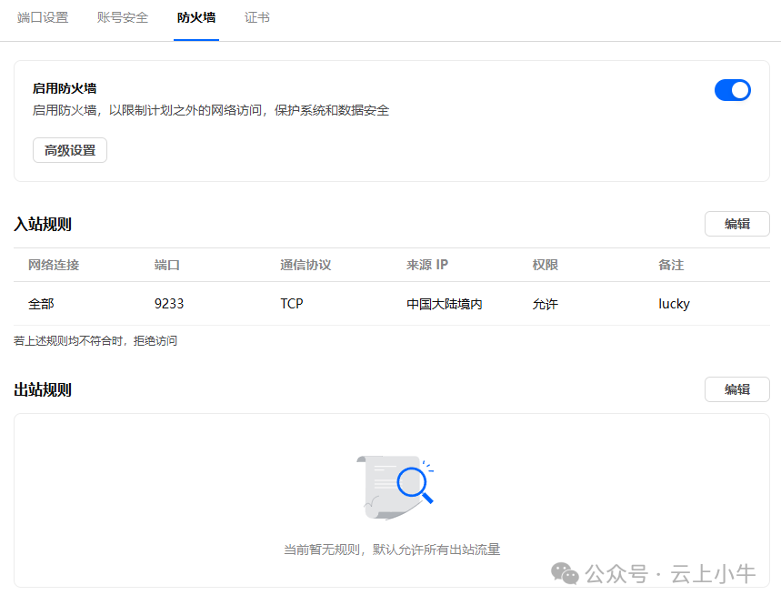This screenshot has width=781, height=605.
Task: Click the 来源 IP column header
Action: (427, 265)
